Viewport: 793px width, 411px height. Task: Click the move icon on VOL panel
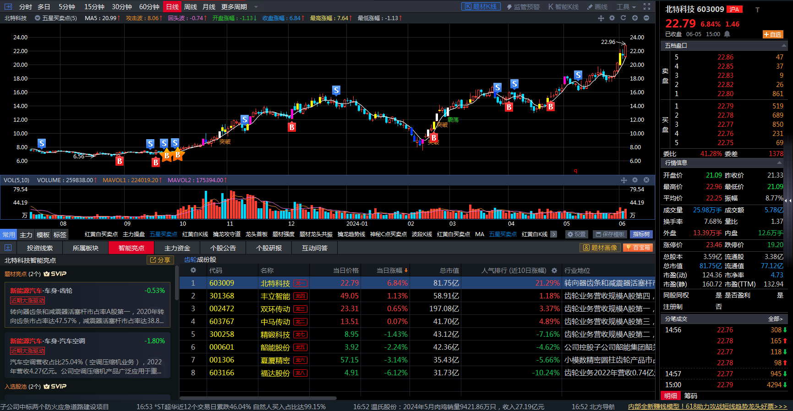624,180
